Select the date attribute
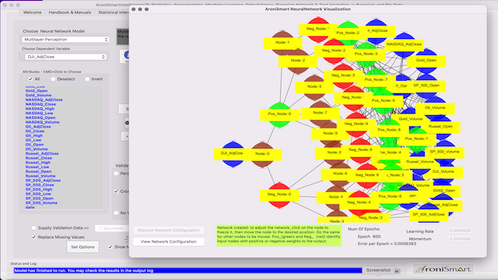 point(30,208)
